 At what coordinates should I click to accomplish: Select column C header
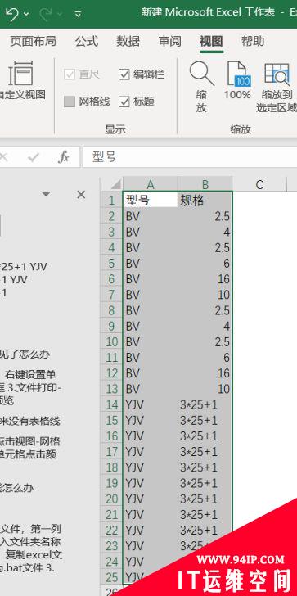259,185
